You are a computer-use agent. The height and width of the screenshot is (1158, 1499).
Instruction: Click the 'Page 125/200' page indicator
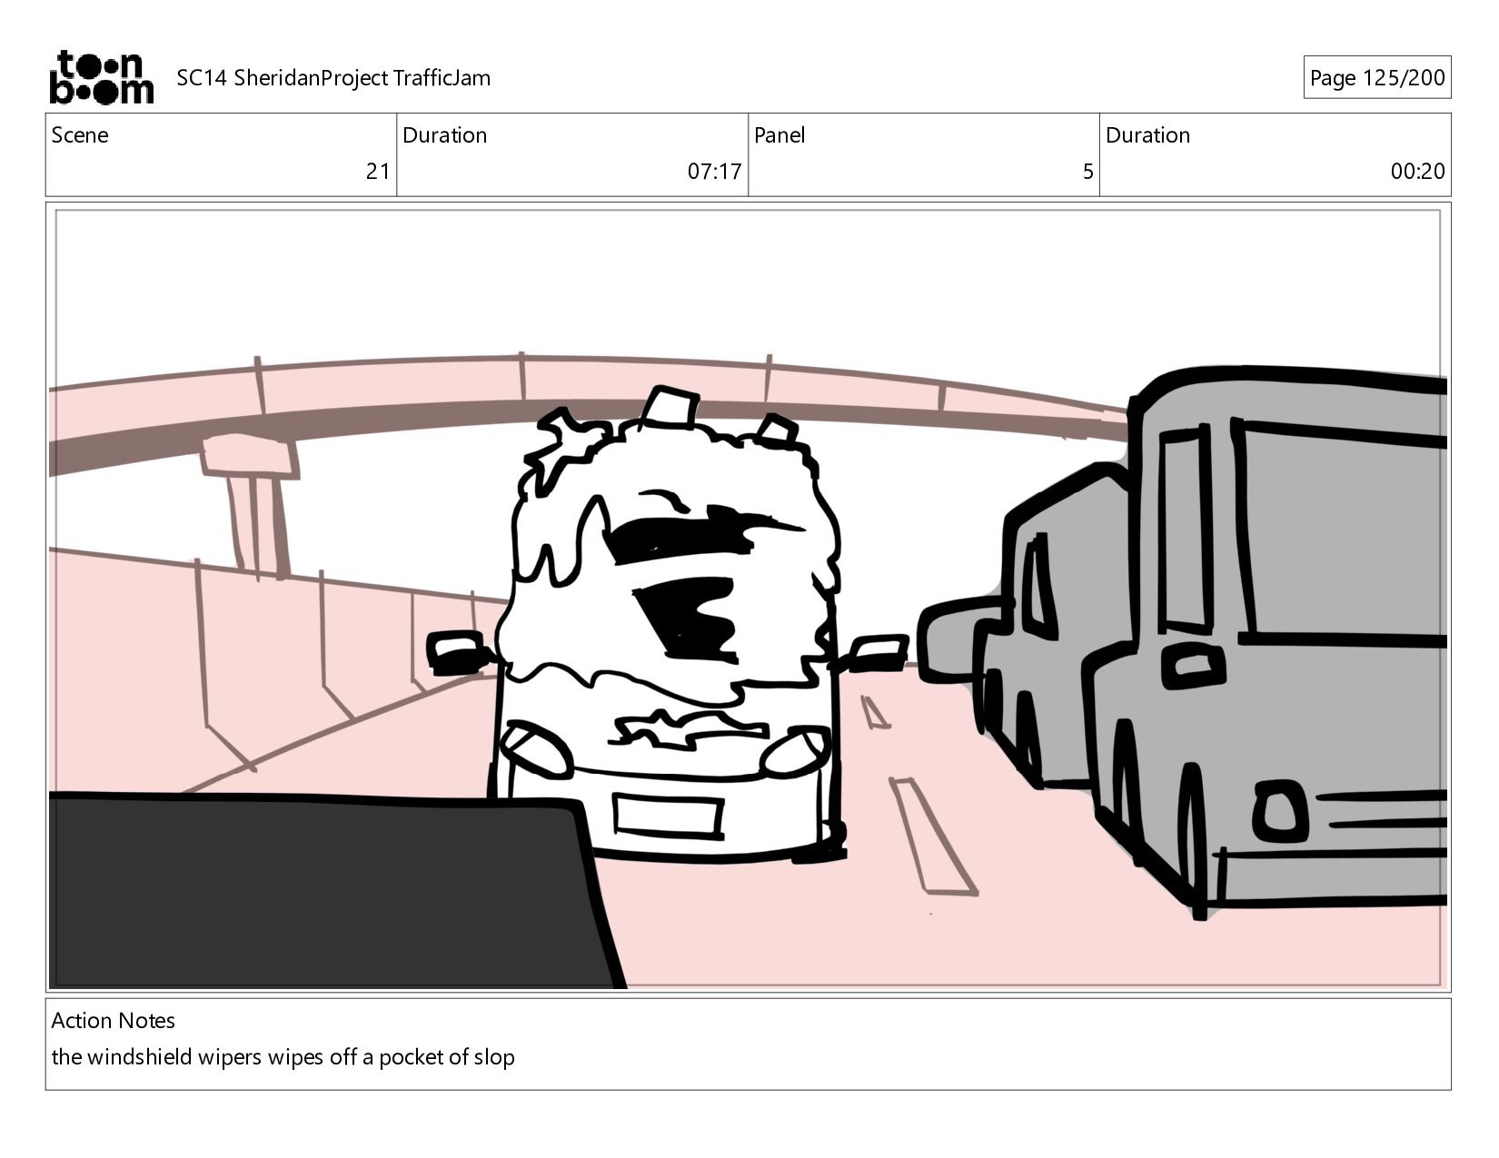point(1376,78)
